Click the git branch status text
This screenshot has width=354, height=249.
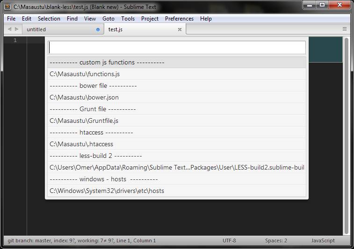click(82, 241)
